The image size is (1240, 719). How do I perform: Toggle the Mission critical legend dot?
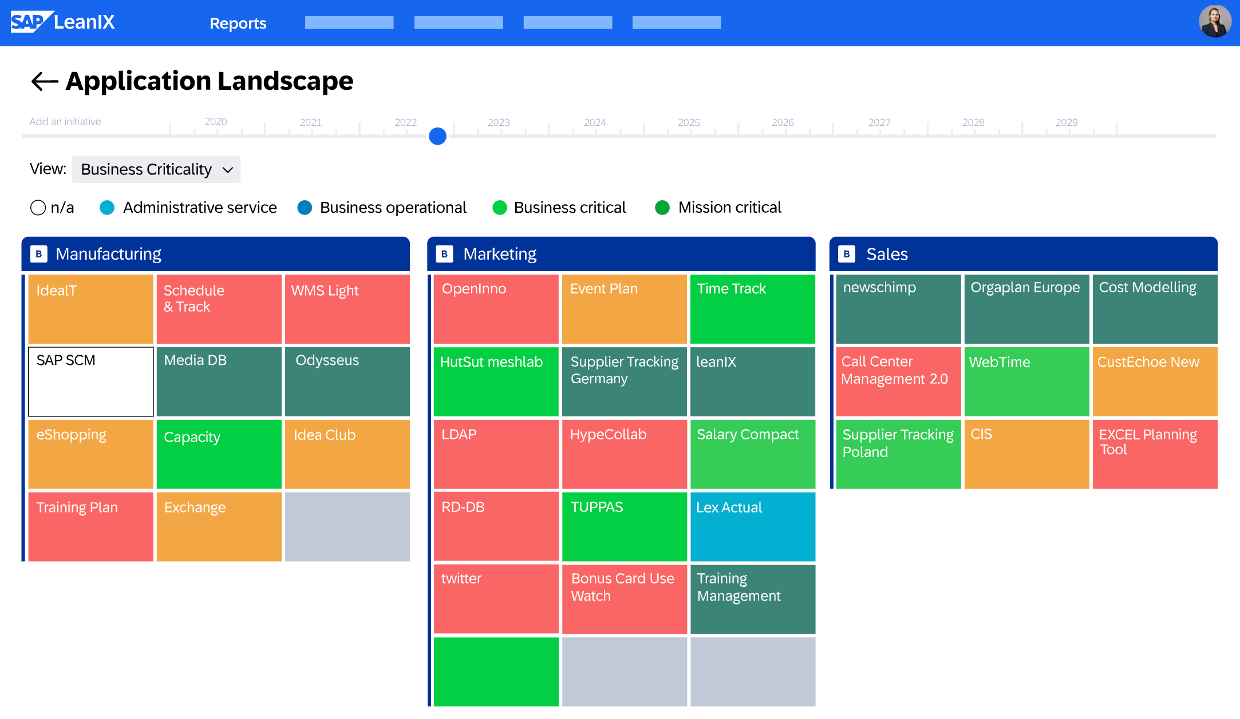click(662, 207)
